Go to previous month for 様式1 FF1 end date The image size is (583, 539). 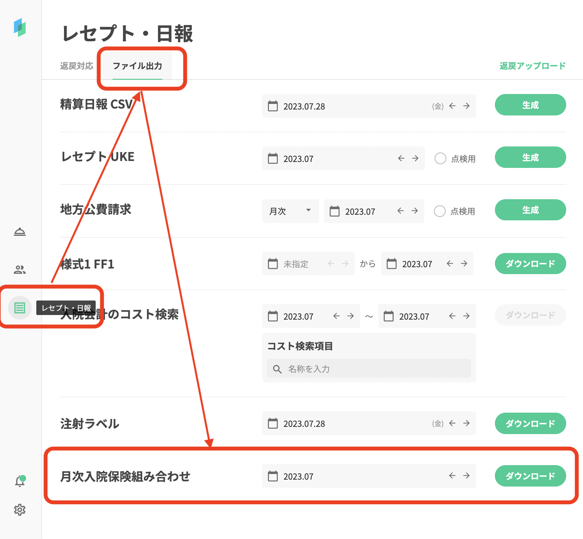(x=450, y=263)
